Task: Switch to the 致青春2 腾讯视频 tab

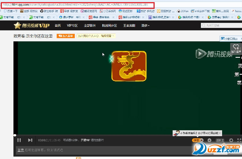Action: [220, 17]
